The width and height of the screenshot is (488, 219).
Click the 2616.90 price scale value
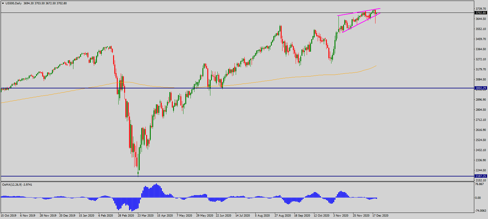481,130
